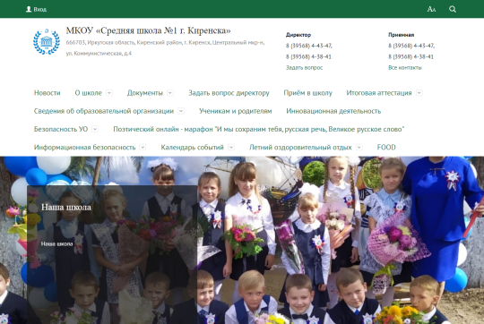This screenshot has width=484, height=324.
Task: Expand the Итоговая аттестация dropdown arrow
Action: (x=419, y=93)
